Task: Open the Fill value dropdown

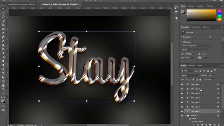Action: click(x=214, y=79)
